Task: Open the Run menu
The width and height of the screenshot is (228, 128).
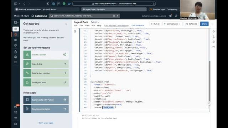Action: [x=93, y=26]
